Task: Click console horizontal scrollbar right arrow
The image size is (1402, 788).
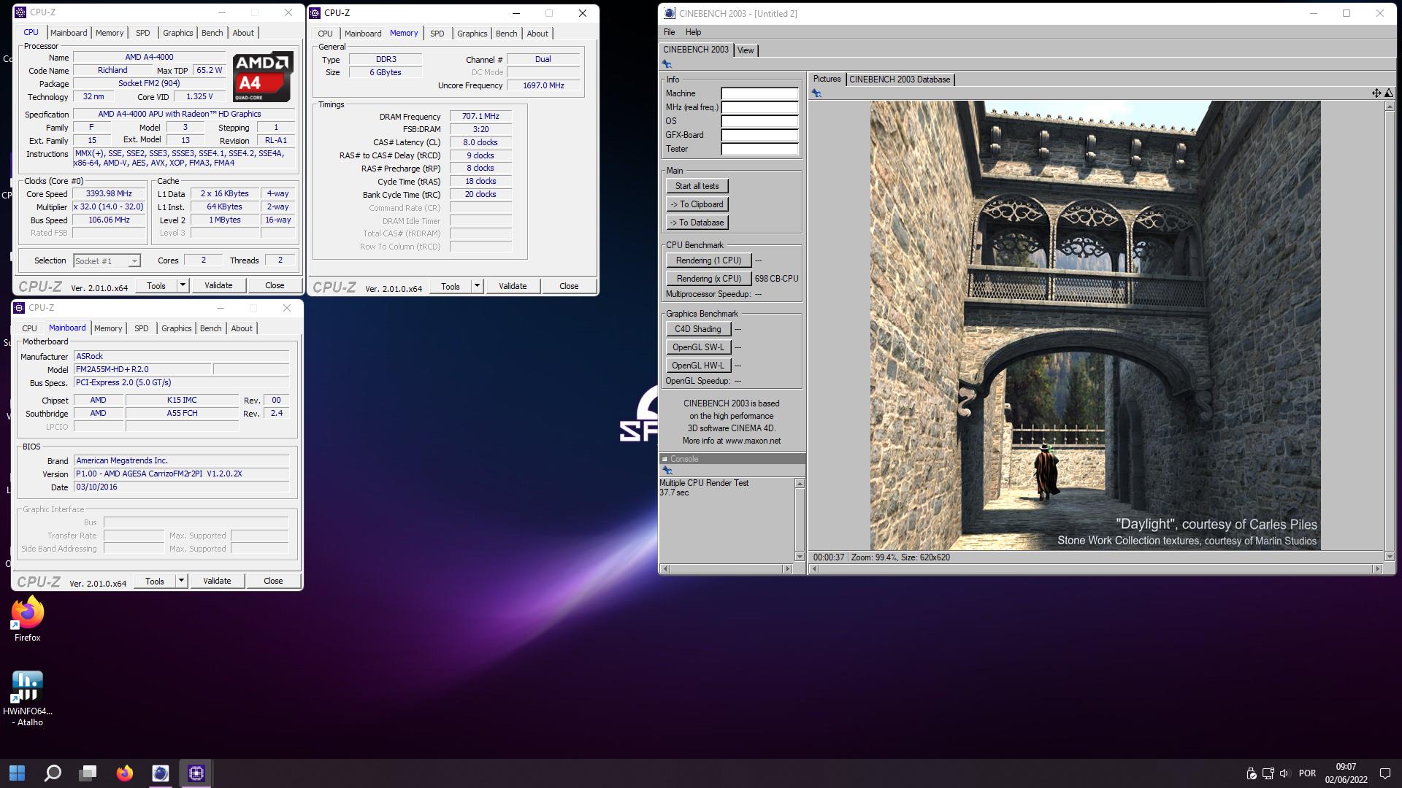Action: (x=787, y=568)
